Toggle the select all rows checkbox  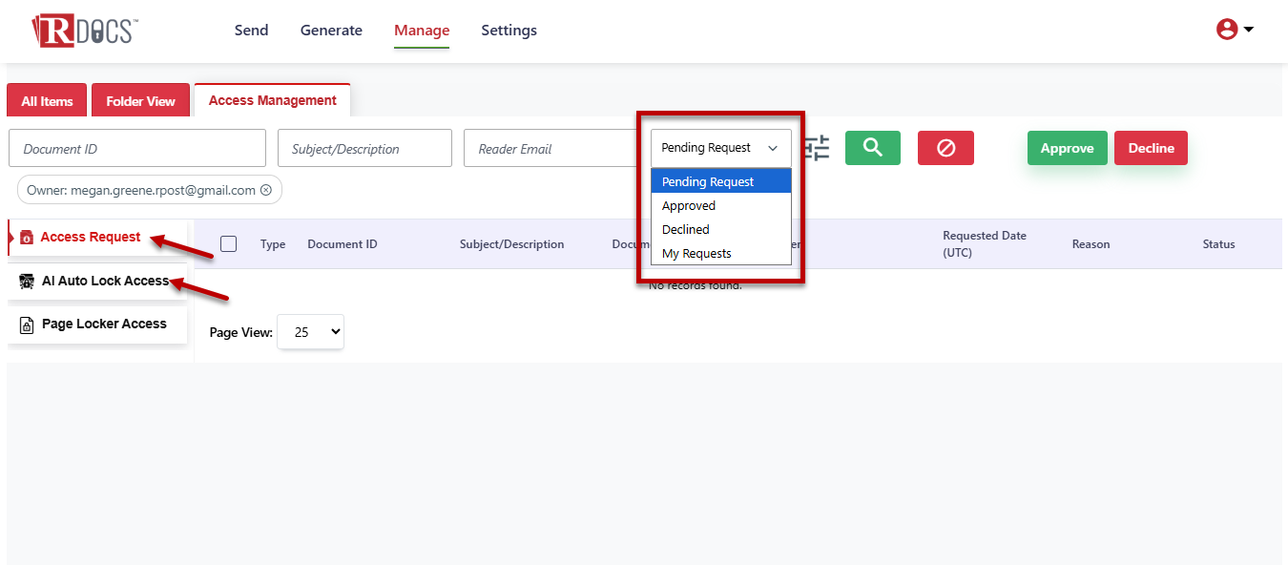229,243
